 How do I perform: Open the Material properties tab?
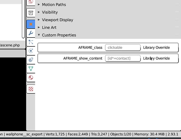(x=31, y=78)
